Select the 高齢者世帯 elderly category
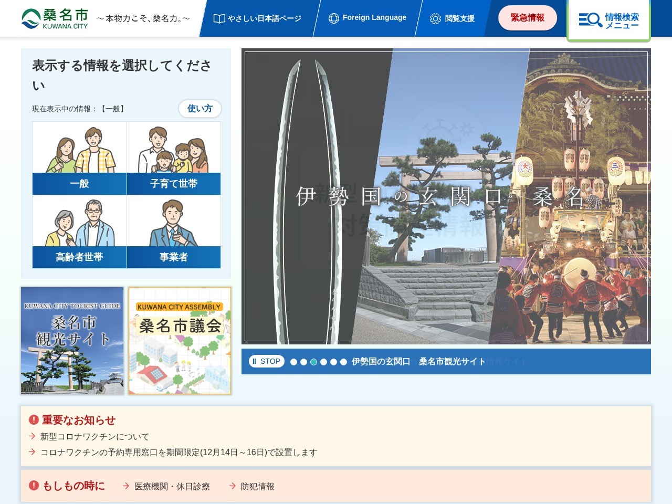672x504 pixels. click(79, 232)
